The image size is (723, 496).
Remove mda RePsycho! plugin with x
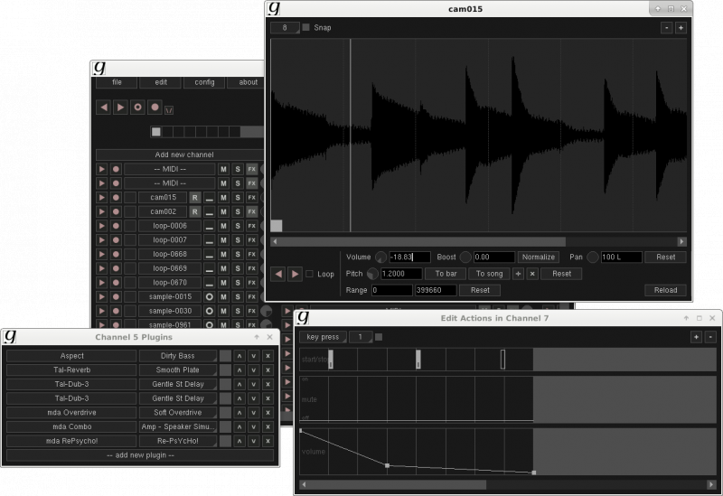click(x=268, y=441)
